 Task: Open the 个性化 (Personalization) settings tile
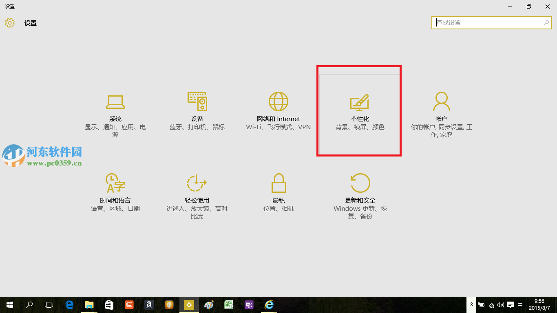click(x=359, y=110)
